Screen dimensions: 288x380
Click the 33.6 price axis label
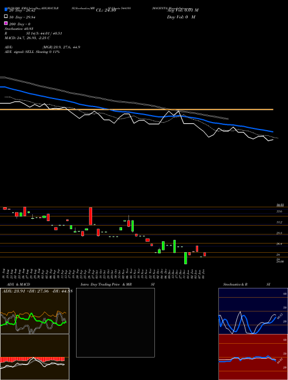(x=279, y=211)
